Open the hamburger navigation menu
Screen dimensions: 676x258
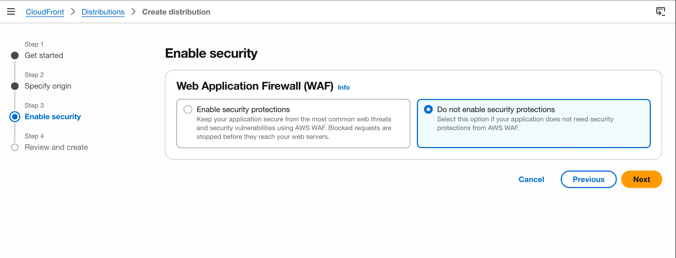(11, 12)
